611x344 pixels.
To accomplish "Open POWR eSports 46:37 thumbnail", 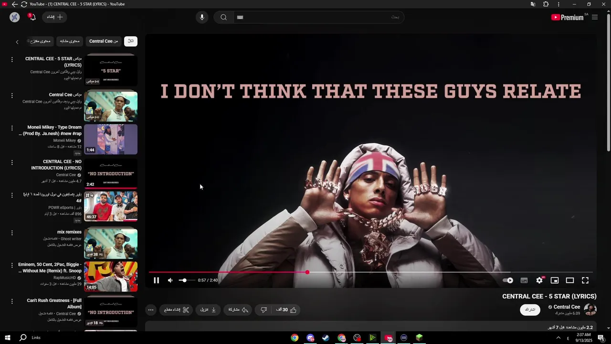I will click(111, 206).
